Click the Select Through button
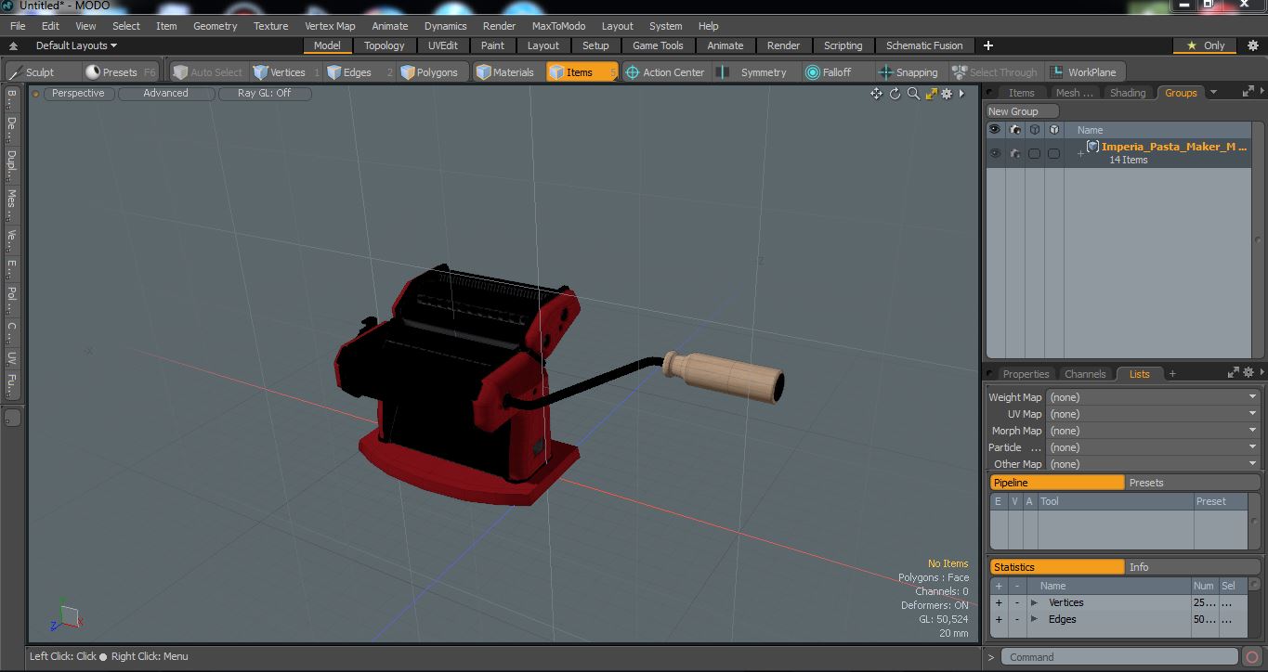1268x672 pixels. click(x=996, y=72)
